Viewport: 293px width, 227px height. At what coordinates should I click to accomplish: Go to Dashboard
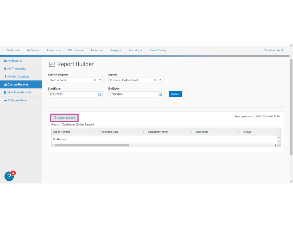coord(13,50)
